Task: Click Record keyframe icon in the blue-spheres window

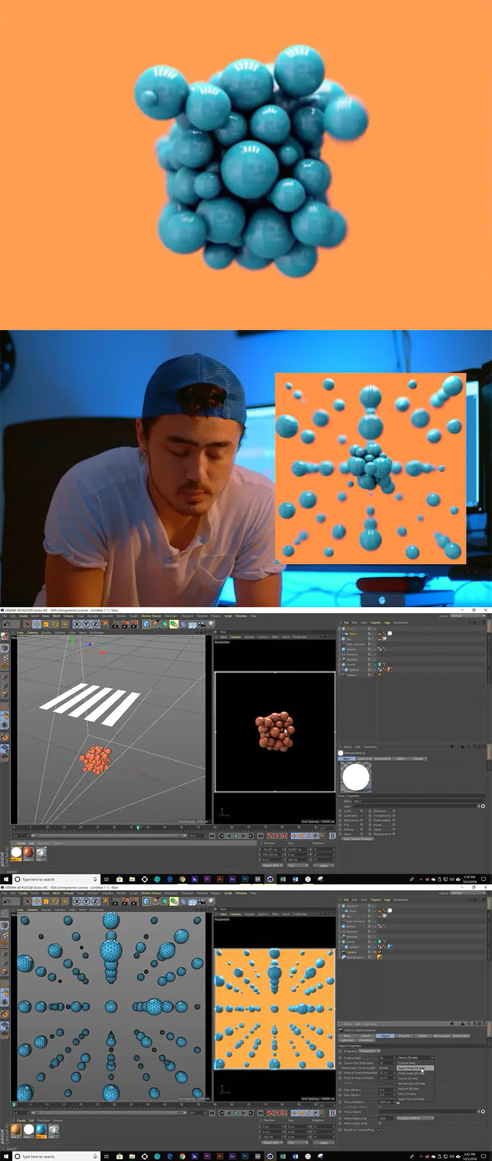Action: click(x=270, y=1112)
